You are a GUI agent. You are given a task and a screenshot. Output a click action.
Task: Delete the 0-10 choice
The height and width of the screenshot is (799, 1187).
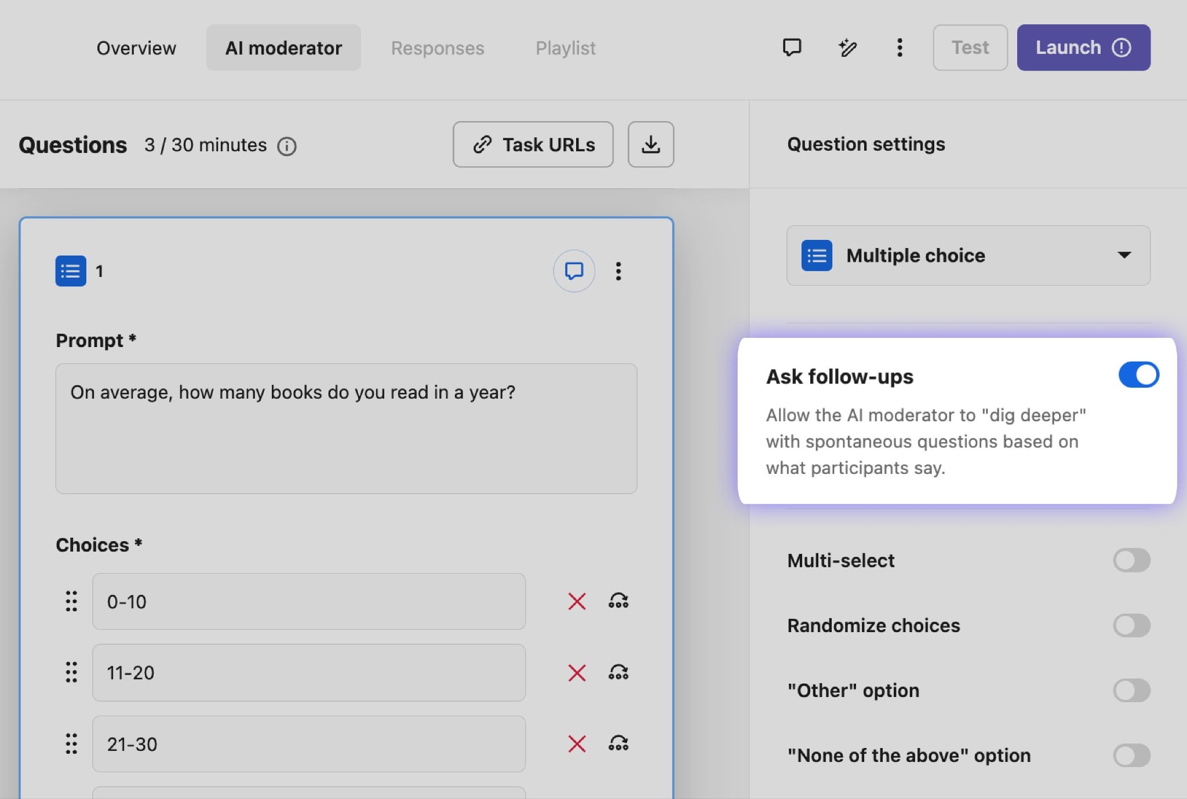pos(577,601)
